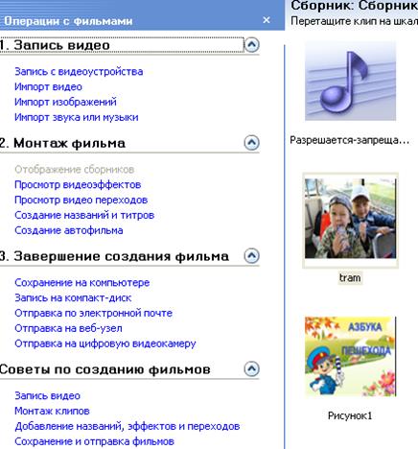Click the tram clip name label
This screenshot has width=418, height=449.
tap(350, 277)
